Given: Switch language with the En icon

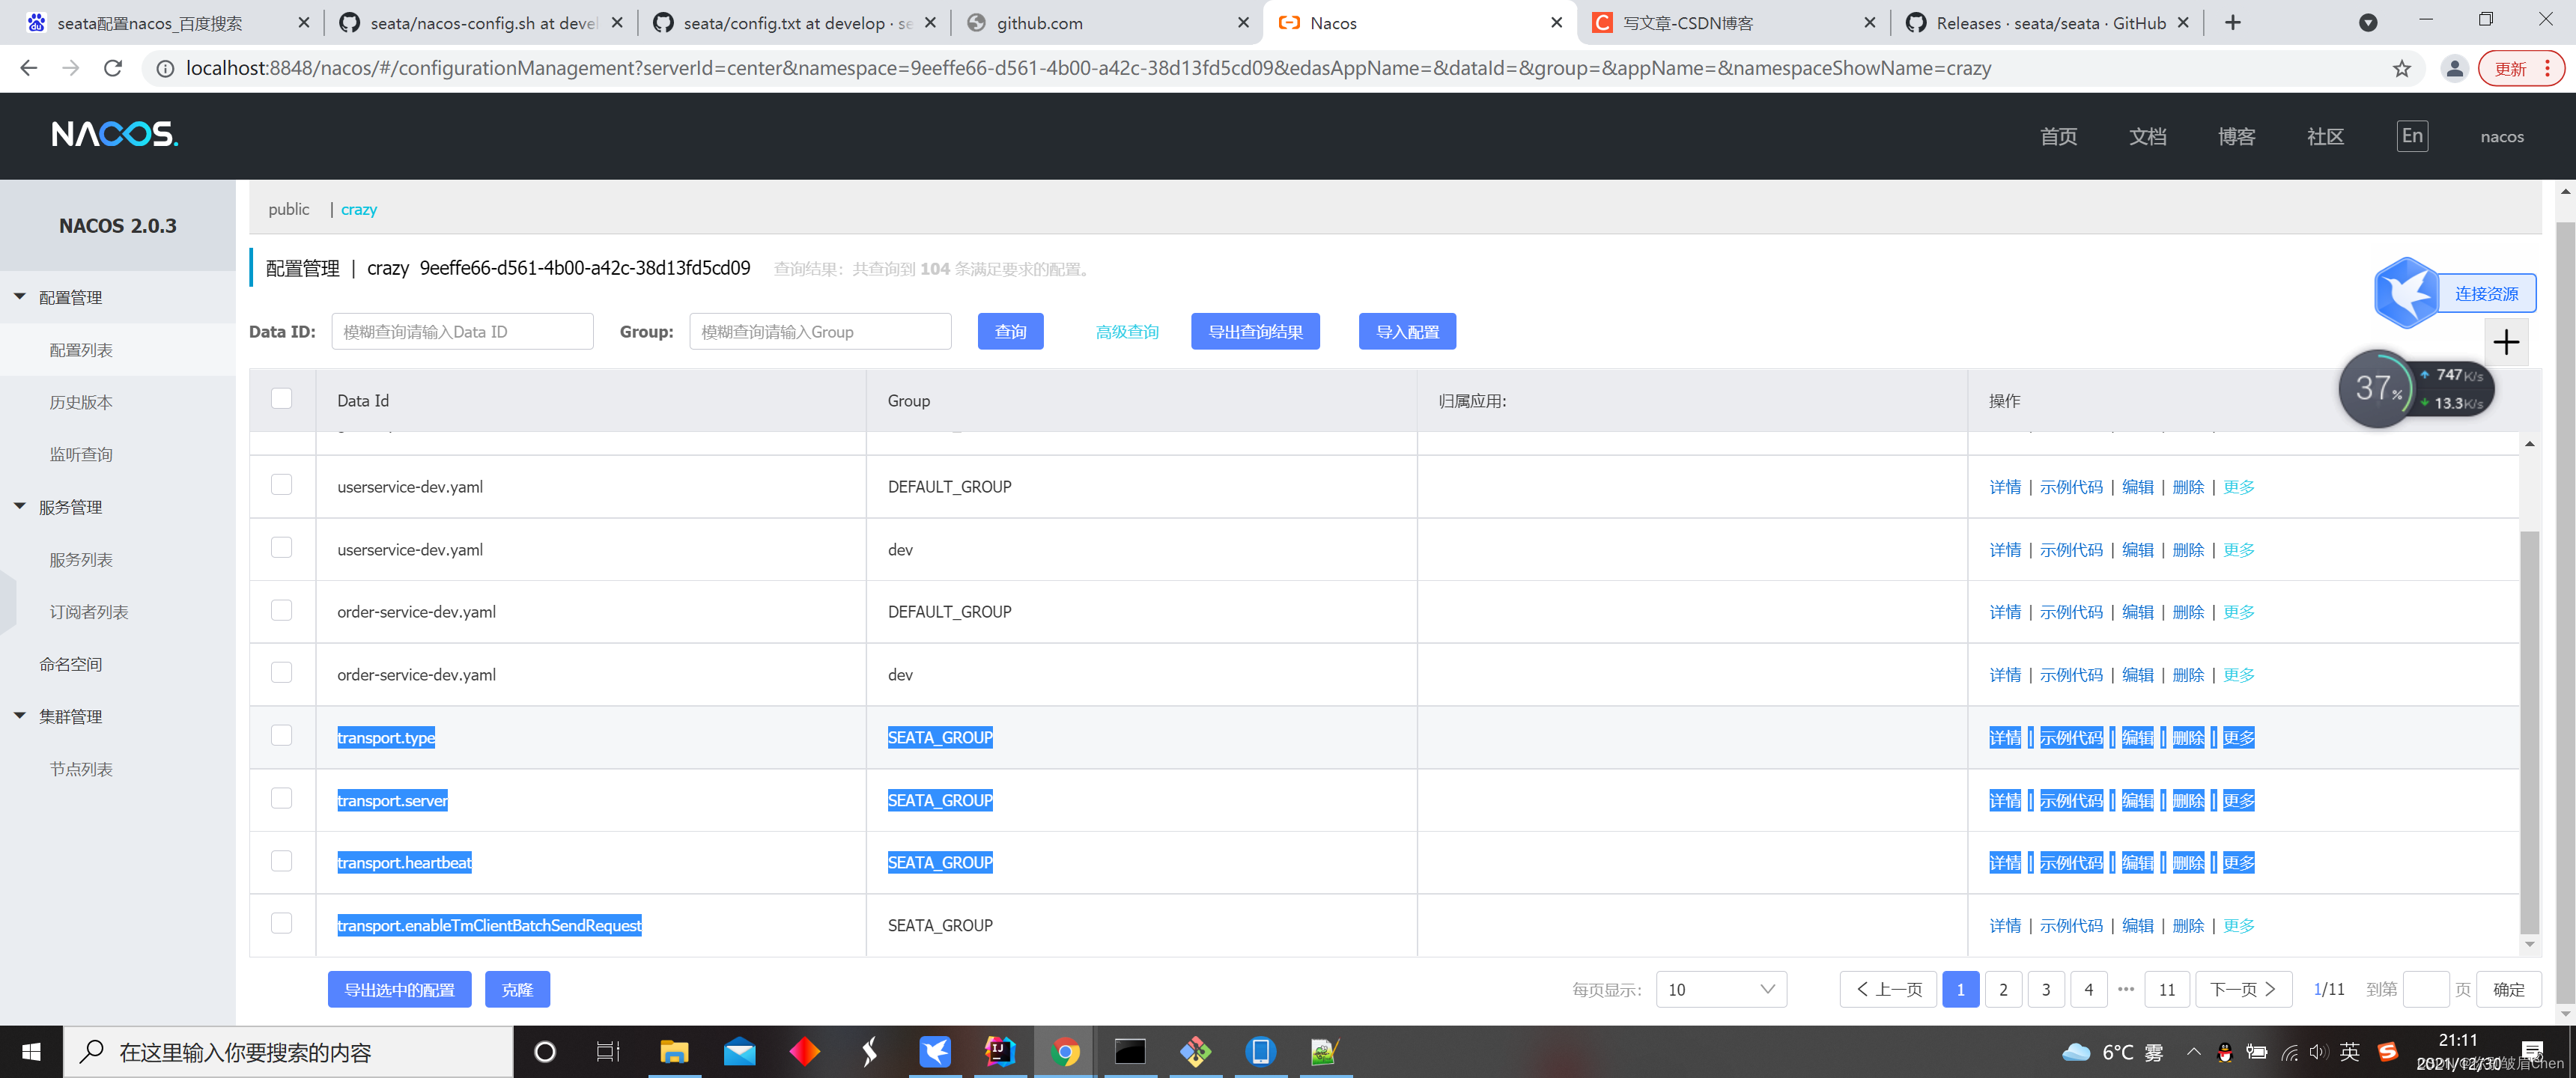Looking at the screenshot, I should (x=2411, y=136).
